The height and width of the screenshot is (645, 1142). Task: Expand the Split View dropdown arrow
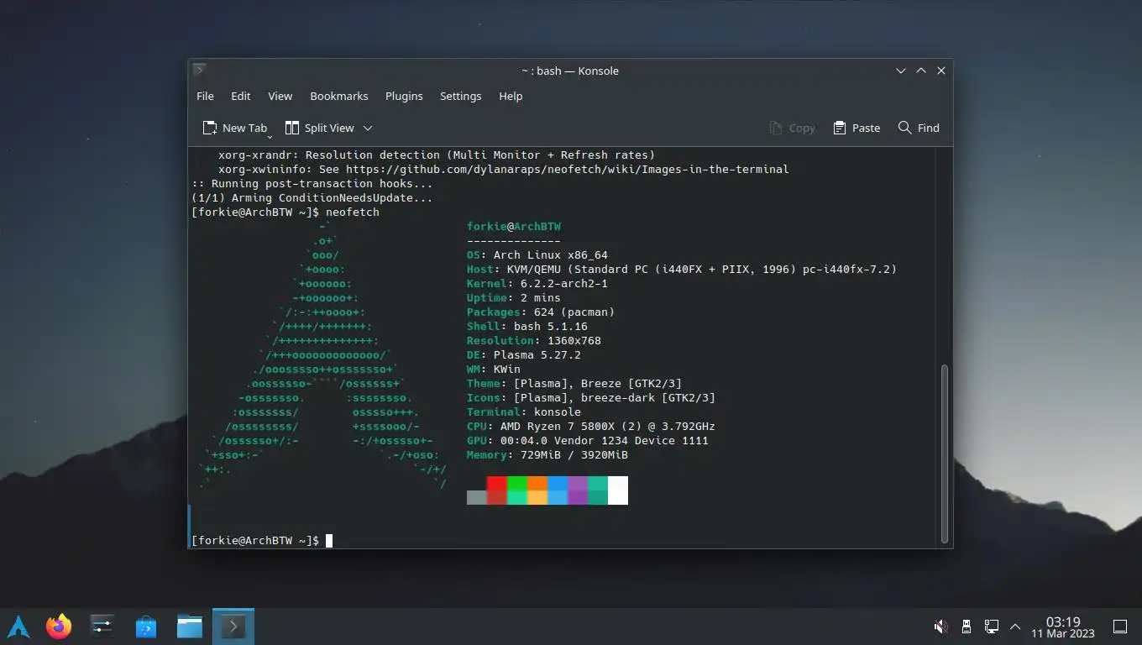368,128
